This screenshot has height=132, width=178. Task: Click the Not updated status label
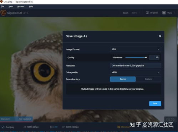pos(25,119)
